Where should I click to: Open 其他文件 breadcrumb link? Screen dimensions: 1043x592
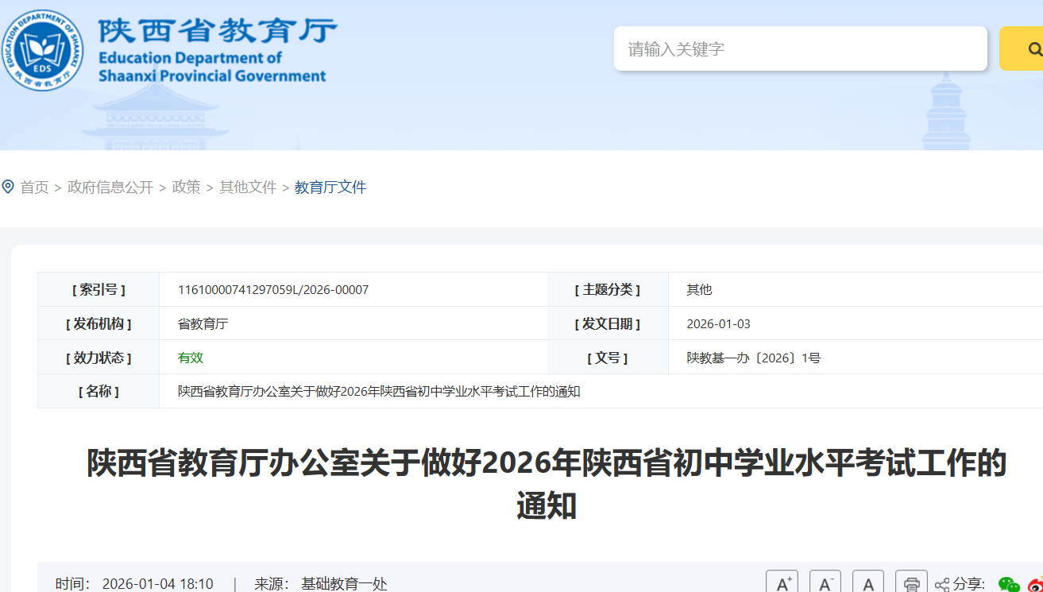pyautogui.click(x=248, y=188)
